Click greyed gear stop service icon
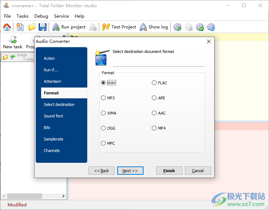The image size is (269, 210). coord(189,27)
